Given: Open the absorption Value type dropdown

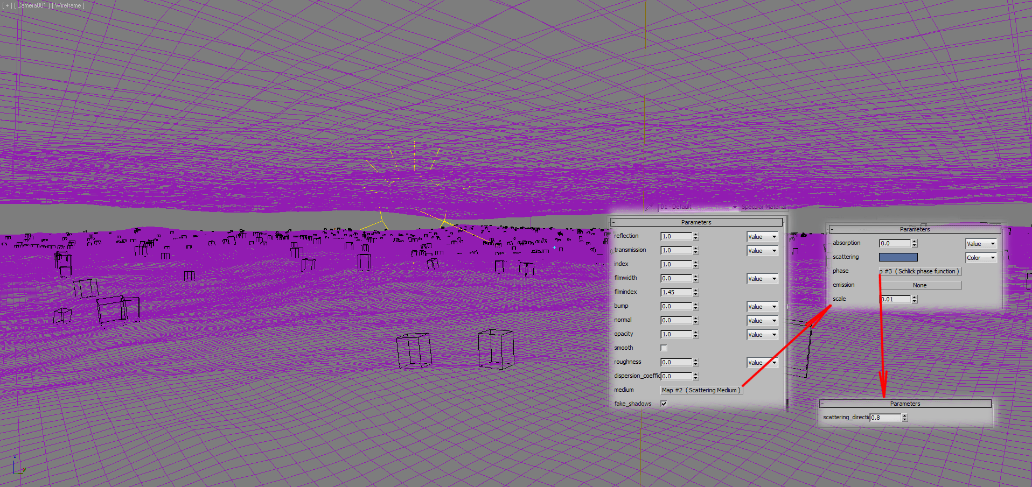Looking at the screenshot, I should pyautogui.click(x=981, y=244).
